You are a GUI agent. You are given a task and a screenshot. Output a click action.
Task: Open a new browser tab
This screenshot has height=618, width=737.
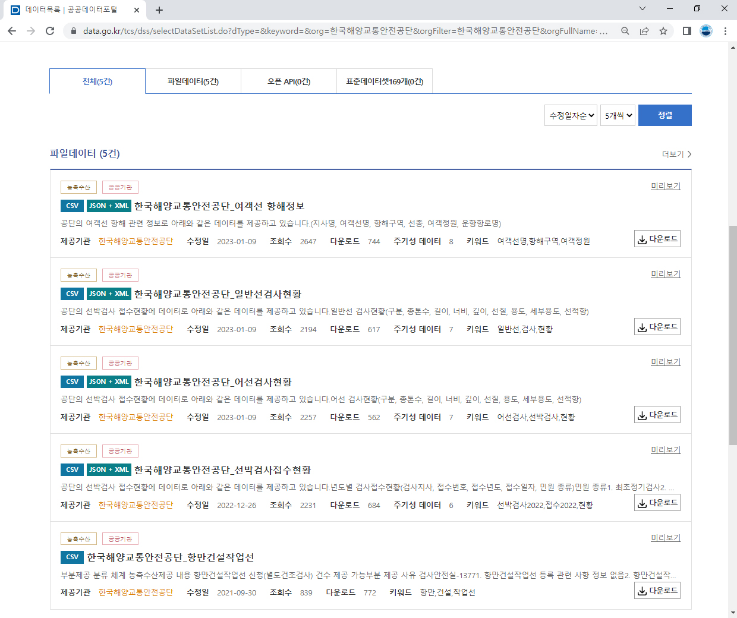pyautogui.click(x=159, y=10)
